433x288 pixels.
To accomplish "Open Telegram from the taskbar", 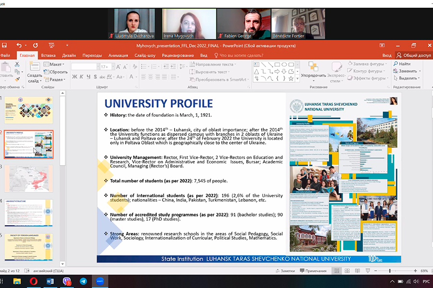I will pos(83,281).
